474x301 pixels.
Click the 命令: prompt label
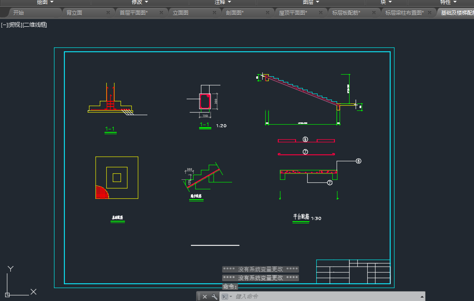[230, 286]
